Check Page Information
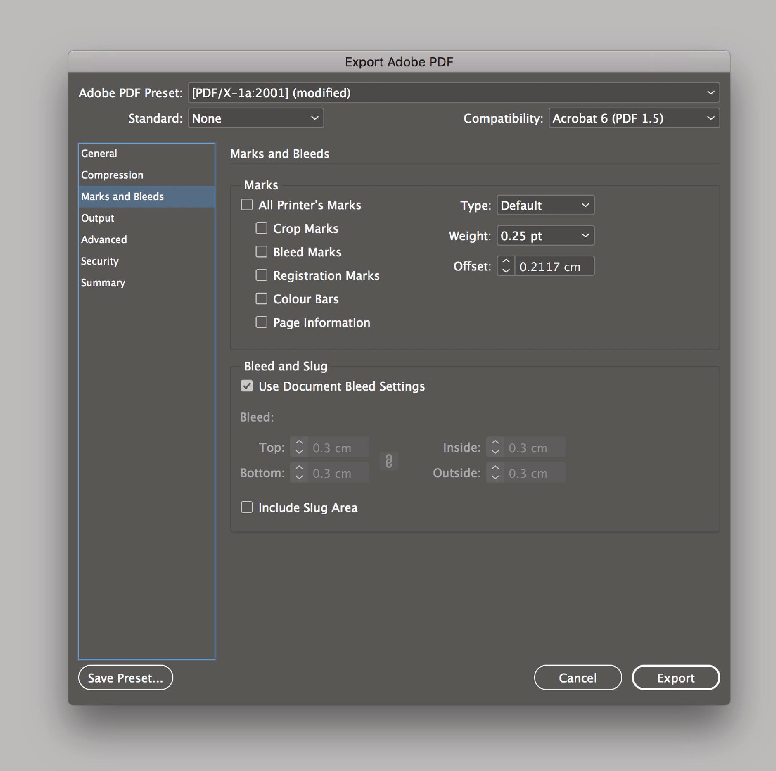This screenshot has width=776, height=771. point(262,322)
